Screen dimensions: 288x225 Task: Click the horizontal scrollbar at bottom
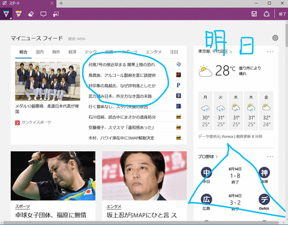141,223
